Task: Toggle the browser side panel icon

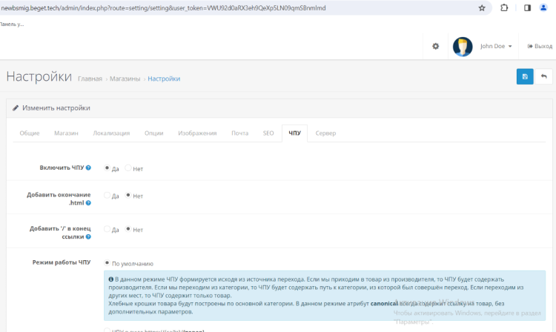Action: point(527,8)
